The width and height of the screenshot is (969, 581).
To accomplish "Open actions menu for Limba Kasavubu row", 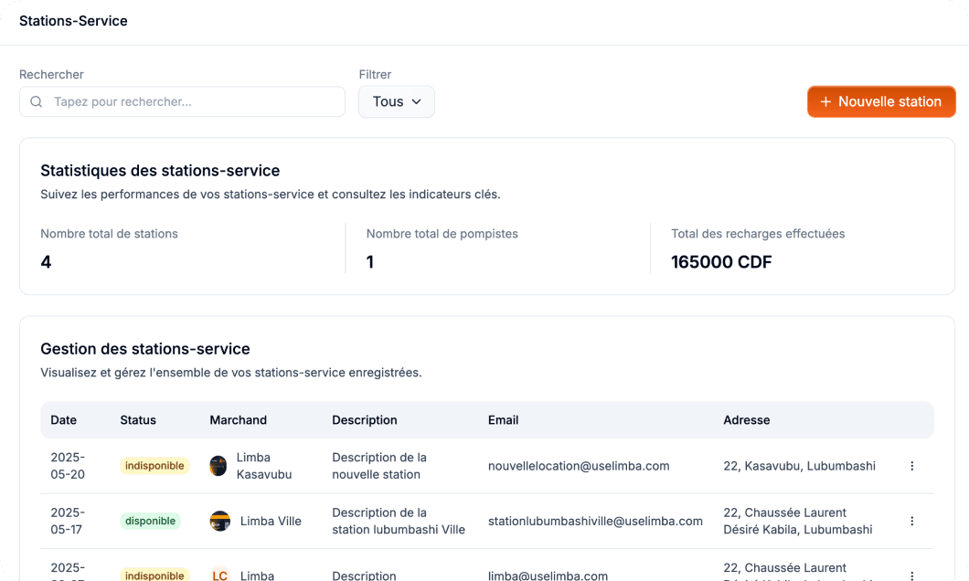I will coord(911,466).
